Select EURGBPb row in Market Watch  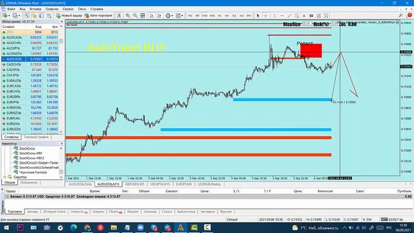[30, 96]
